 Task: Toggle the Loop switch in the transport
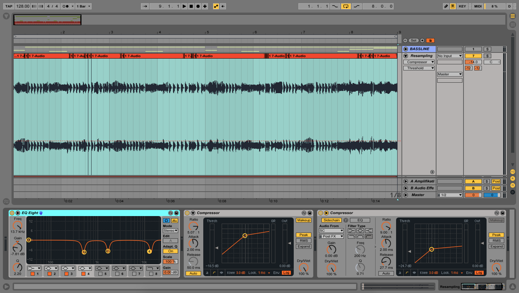tap(346, 6)
